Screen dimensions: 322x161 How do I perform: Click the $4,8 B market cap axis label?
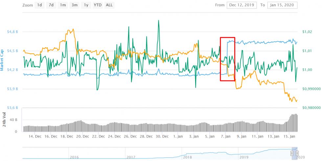pos(12,32)
